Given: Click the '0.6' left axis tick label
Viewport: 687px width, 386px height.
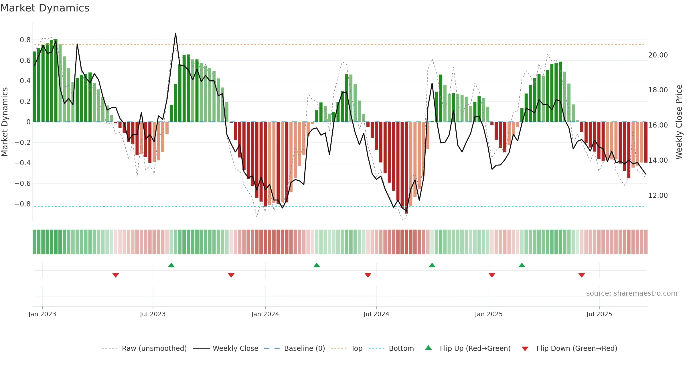Looking at the screenshot, I should [25, 61].
